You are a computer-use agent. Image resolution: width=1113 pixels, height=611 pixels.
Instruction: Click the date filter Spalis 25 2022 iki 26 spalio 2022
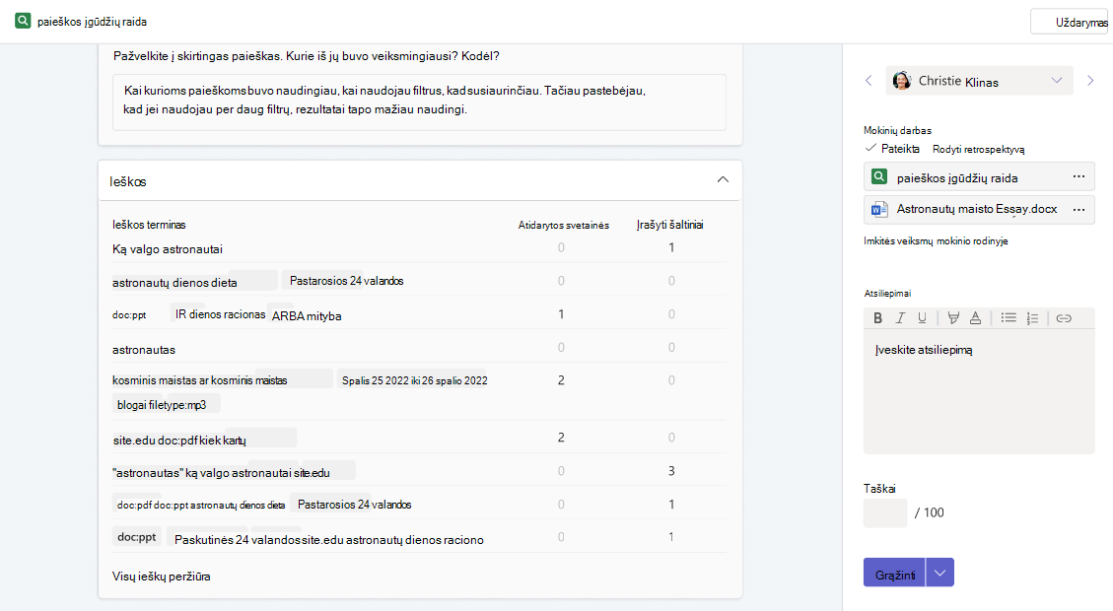tap(414, 380)
